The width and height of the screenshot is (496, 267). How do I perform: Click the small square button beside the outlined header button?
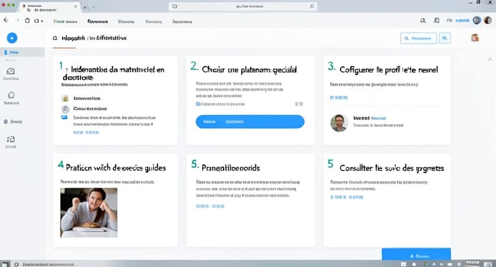445,38
